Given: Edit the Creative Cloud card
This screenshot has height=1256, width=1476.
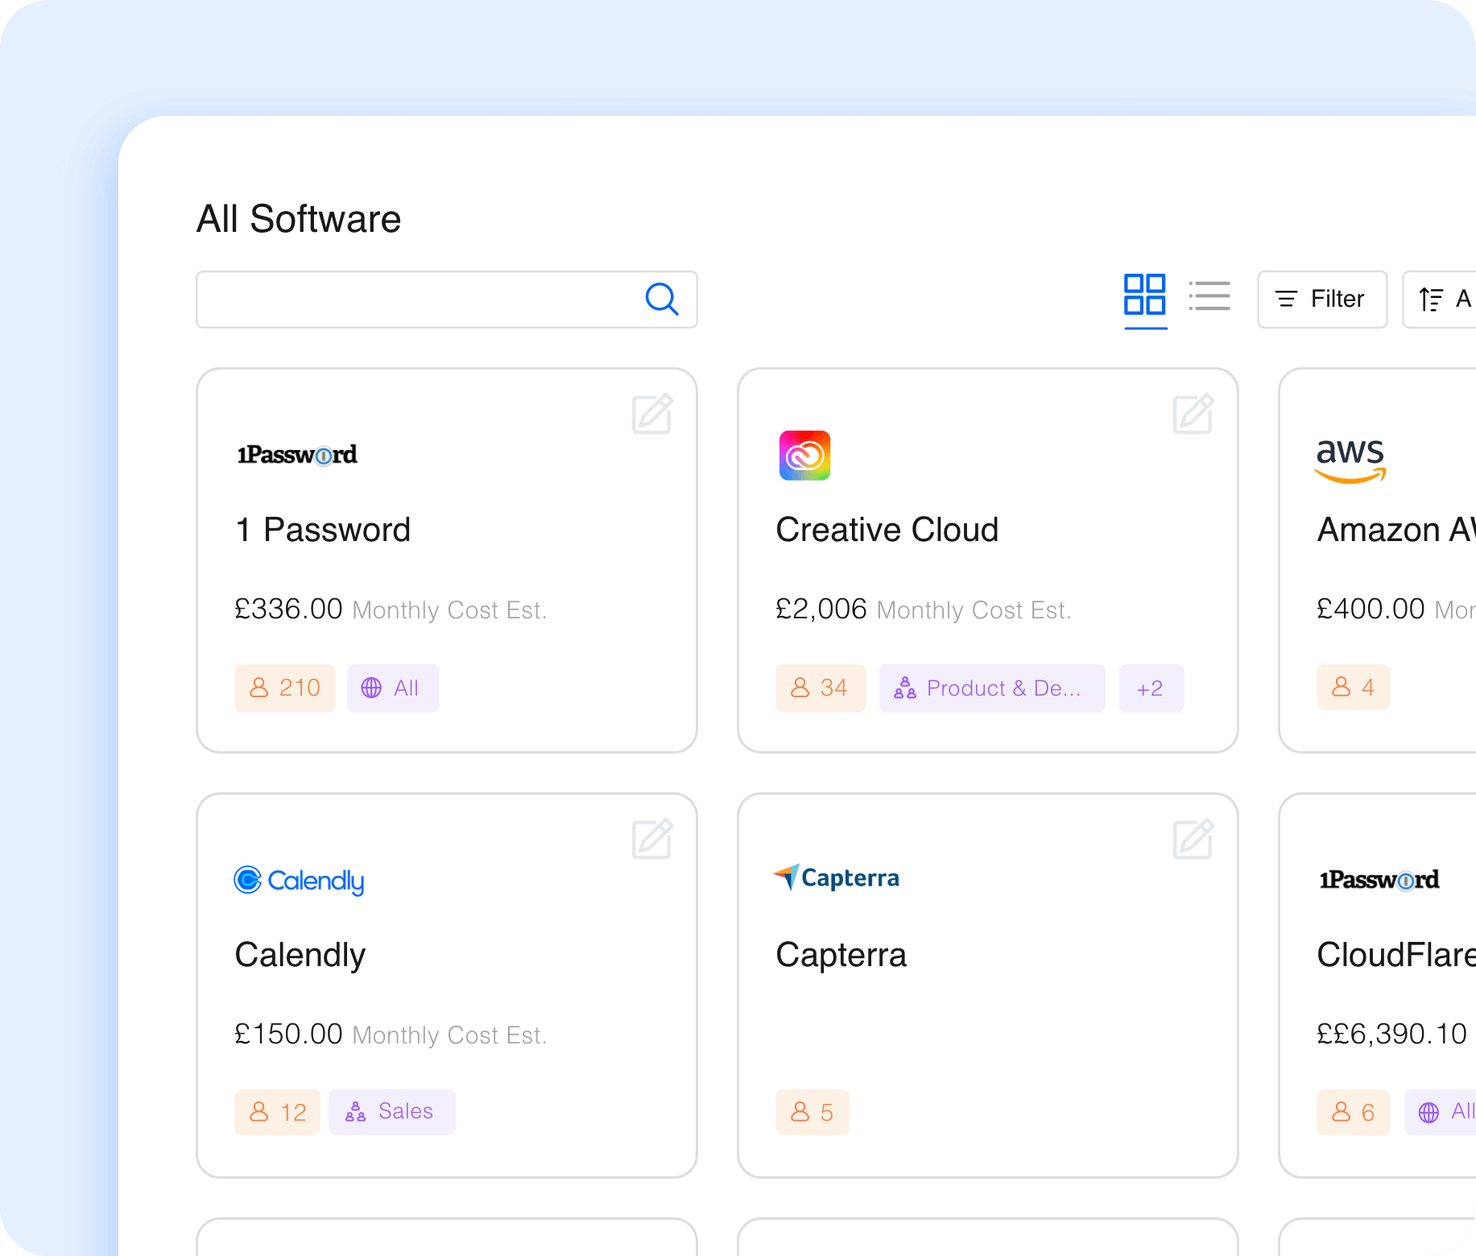Looking at the screenshot, I should tap(1193, 414).
